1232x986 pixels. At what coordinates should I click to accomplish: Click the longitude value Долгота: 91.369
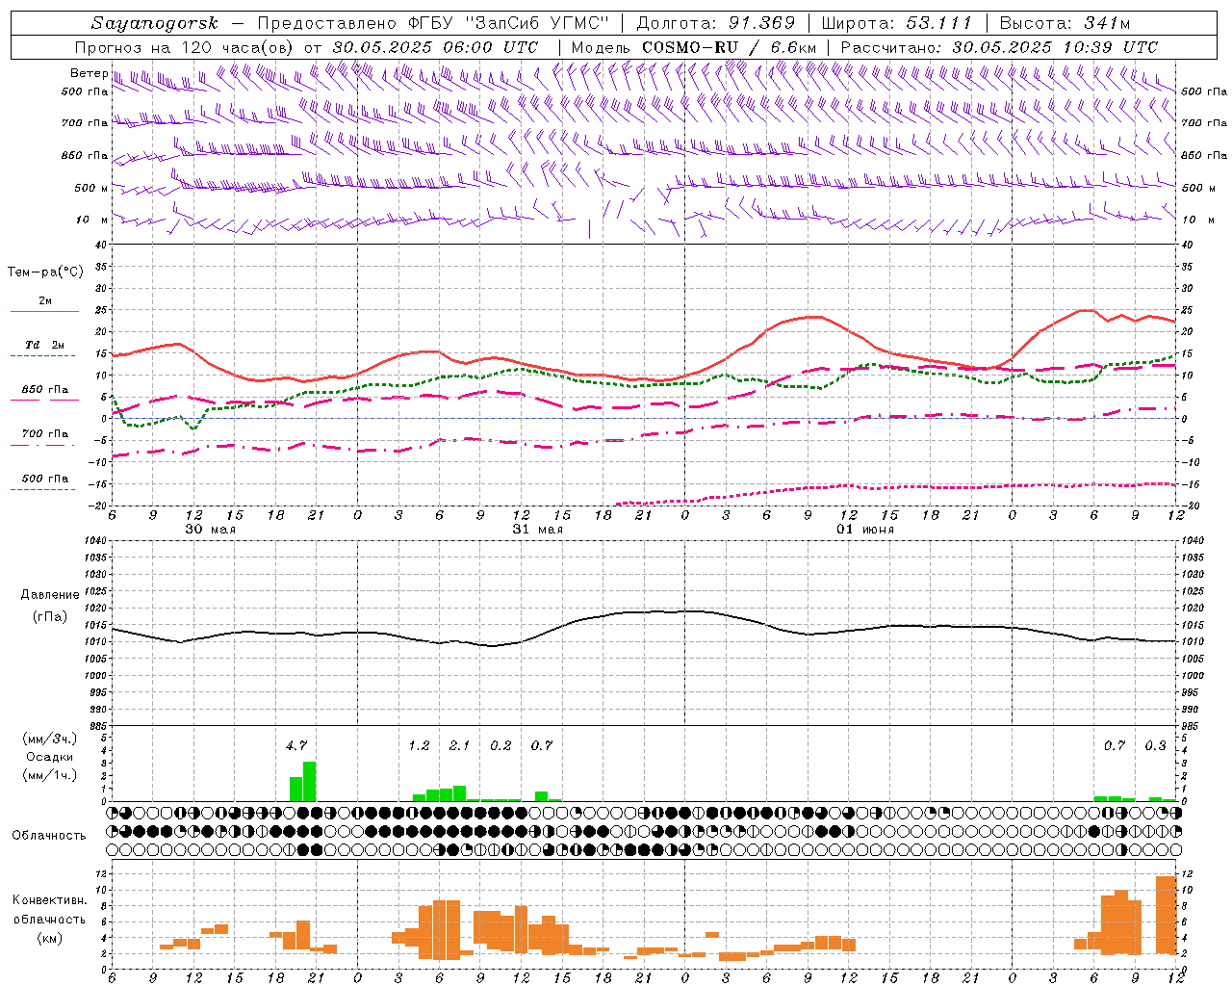(x=716, y=23)
